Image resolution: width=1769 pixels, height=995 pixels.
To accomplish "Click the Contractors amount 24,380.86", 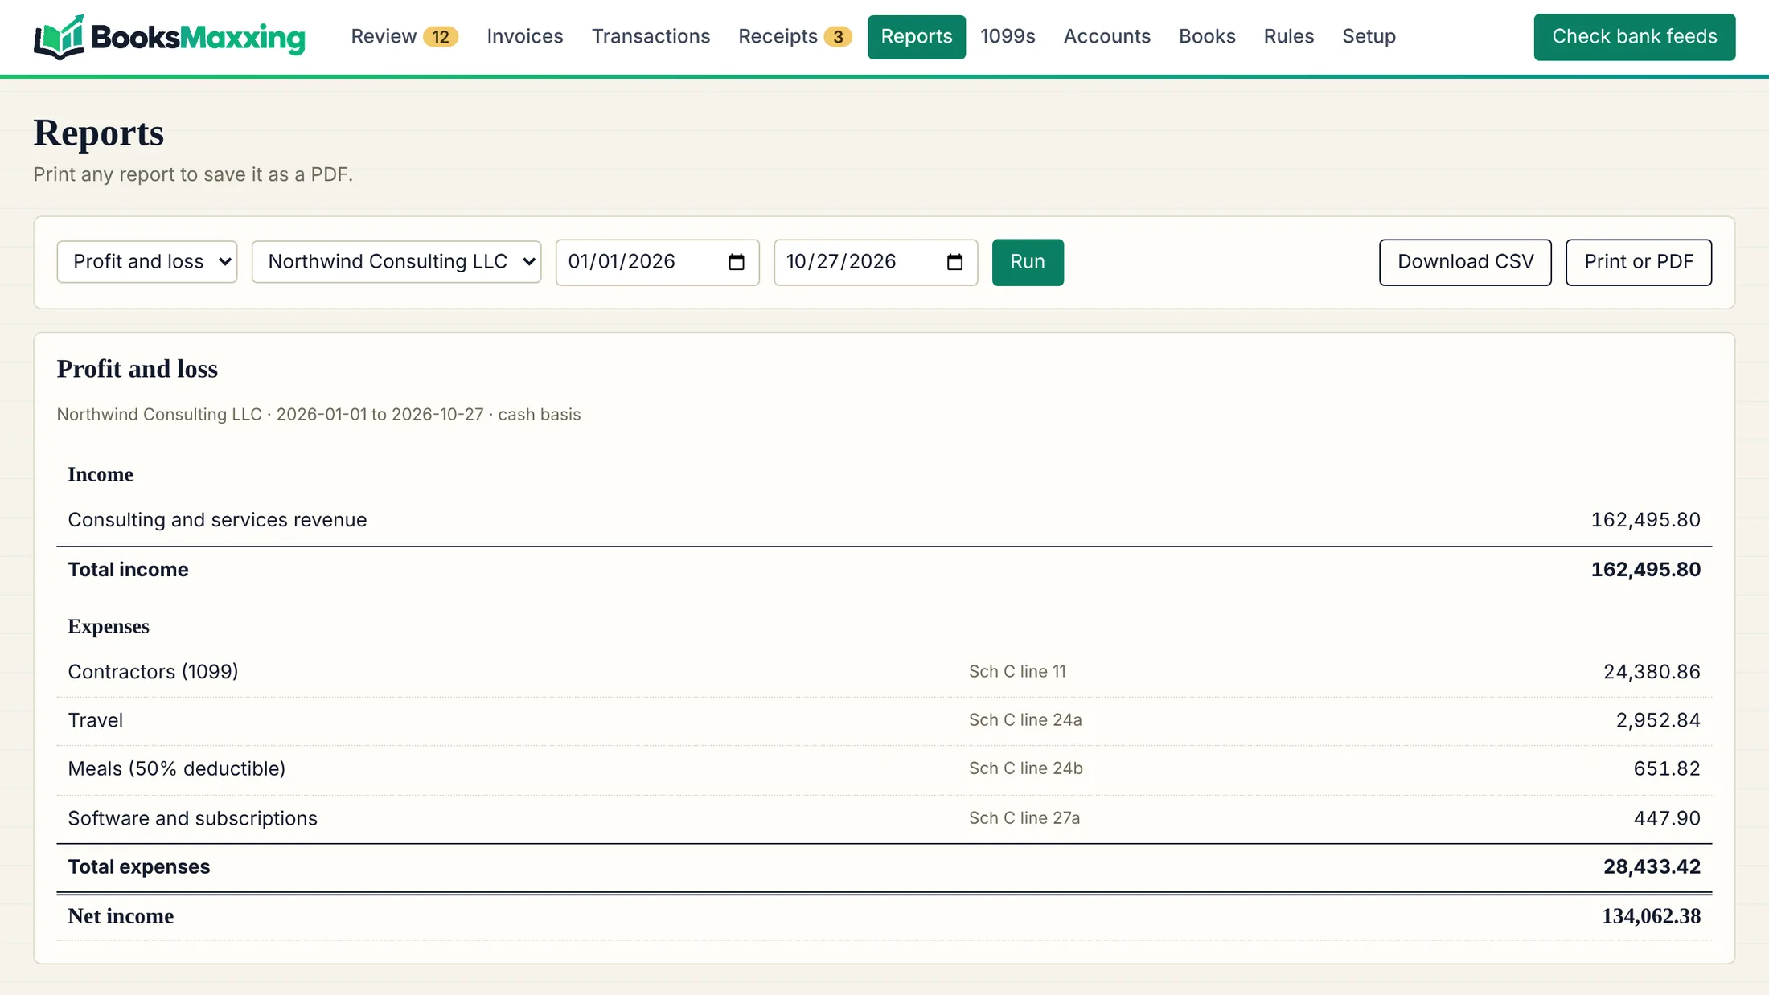I will [x=1652, y=672].
